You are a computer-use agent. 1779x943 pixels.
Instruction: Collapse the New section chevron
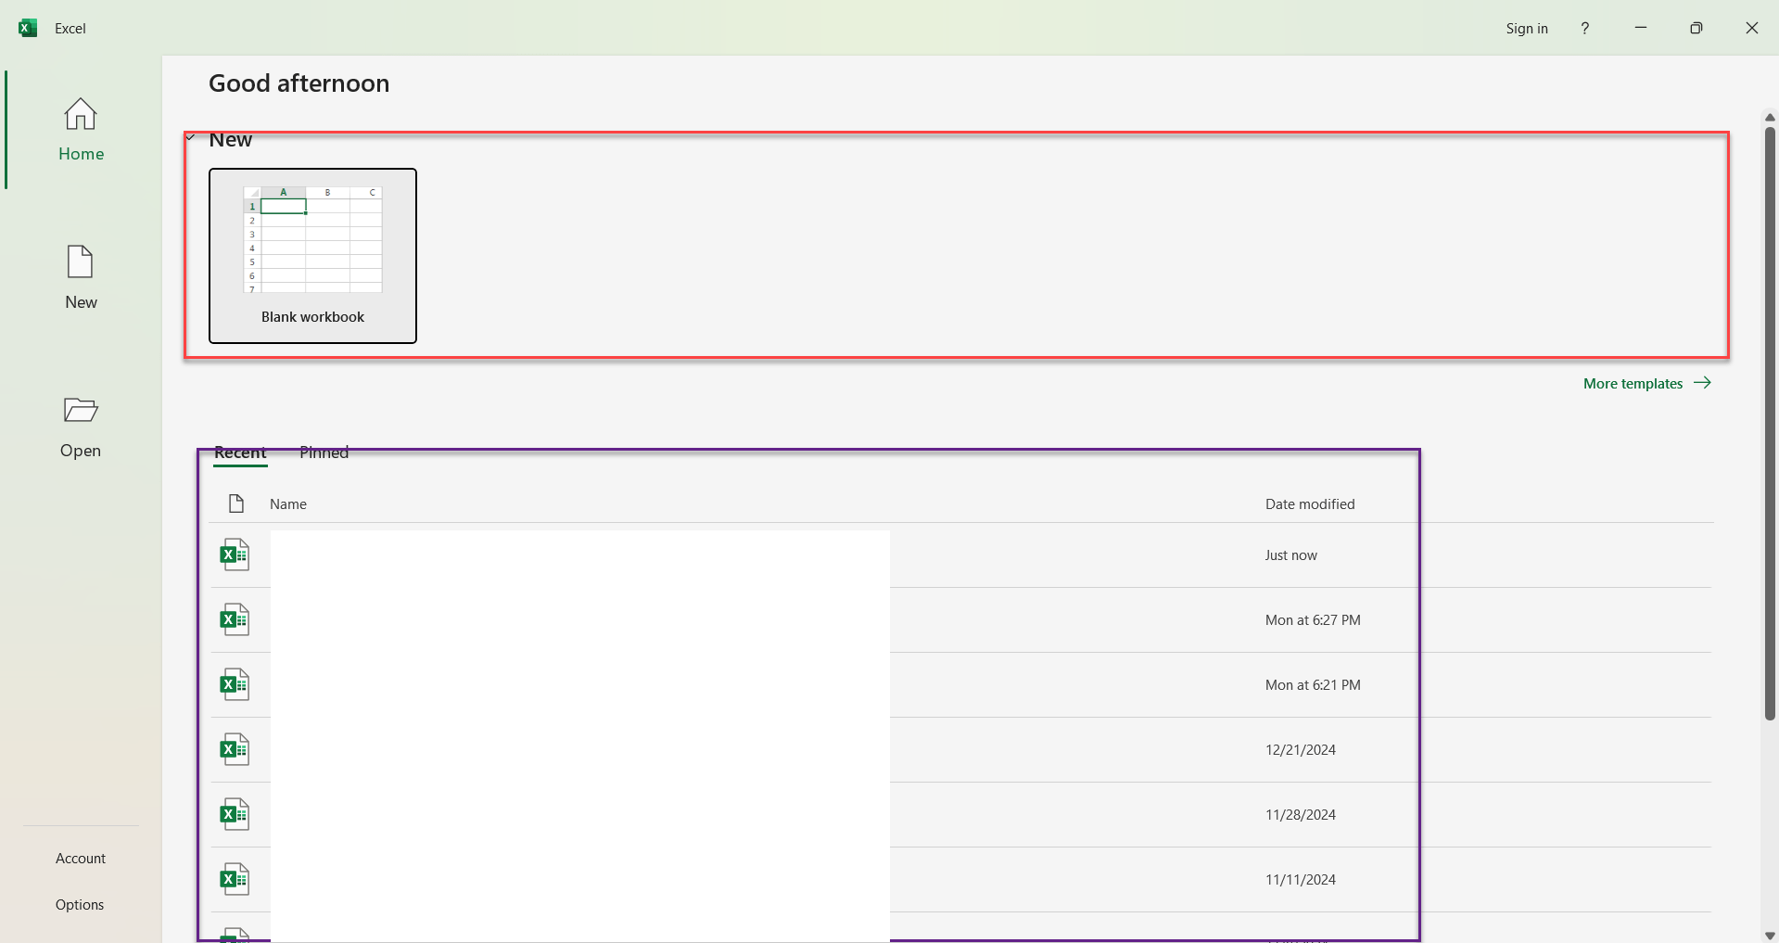coord(191,139)
